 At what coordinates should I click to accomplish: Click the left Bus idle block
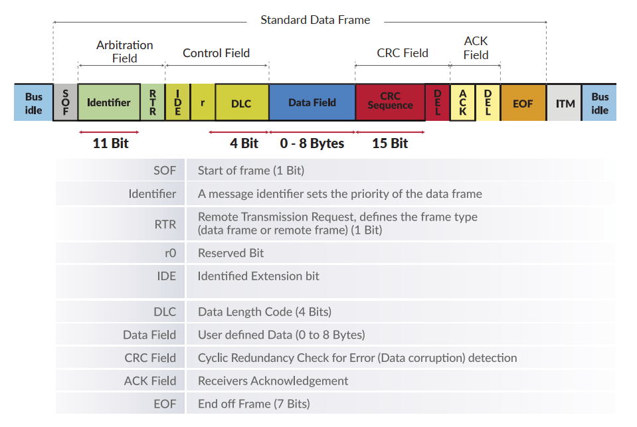[33, 102]
